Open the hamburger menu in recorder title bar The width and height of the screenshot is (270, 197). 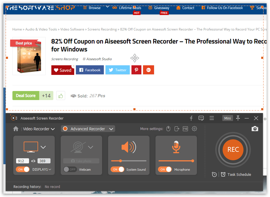click(x=212, y=118)
